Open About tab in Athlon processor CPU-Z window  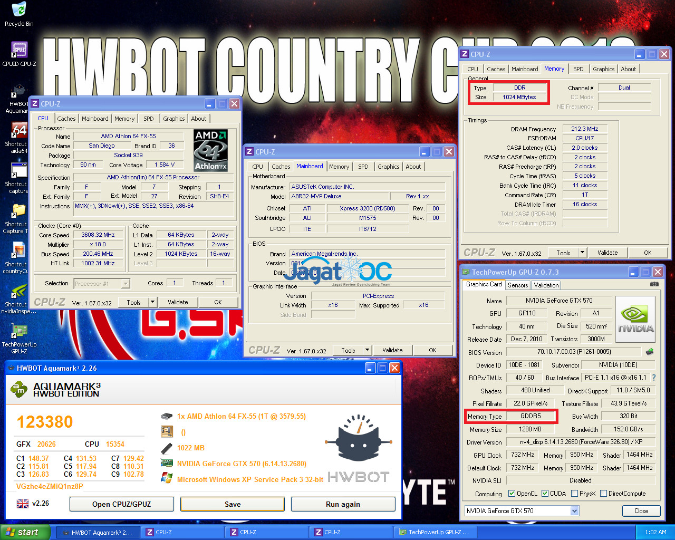pos(199,119)
